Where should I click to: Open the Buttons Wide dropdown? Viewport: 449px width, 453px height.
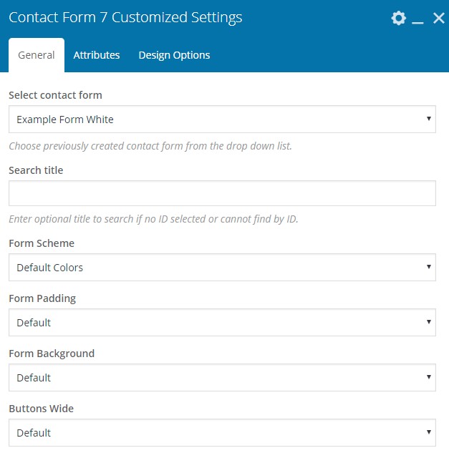click(x=222, y=433)
